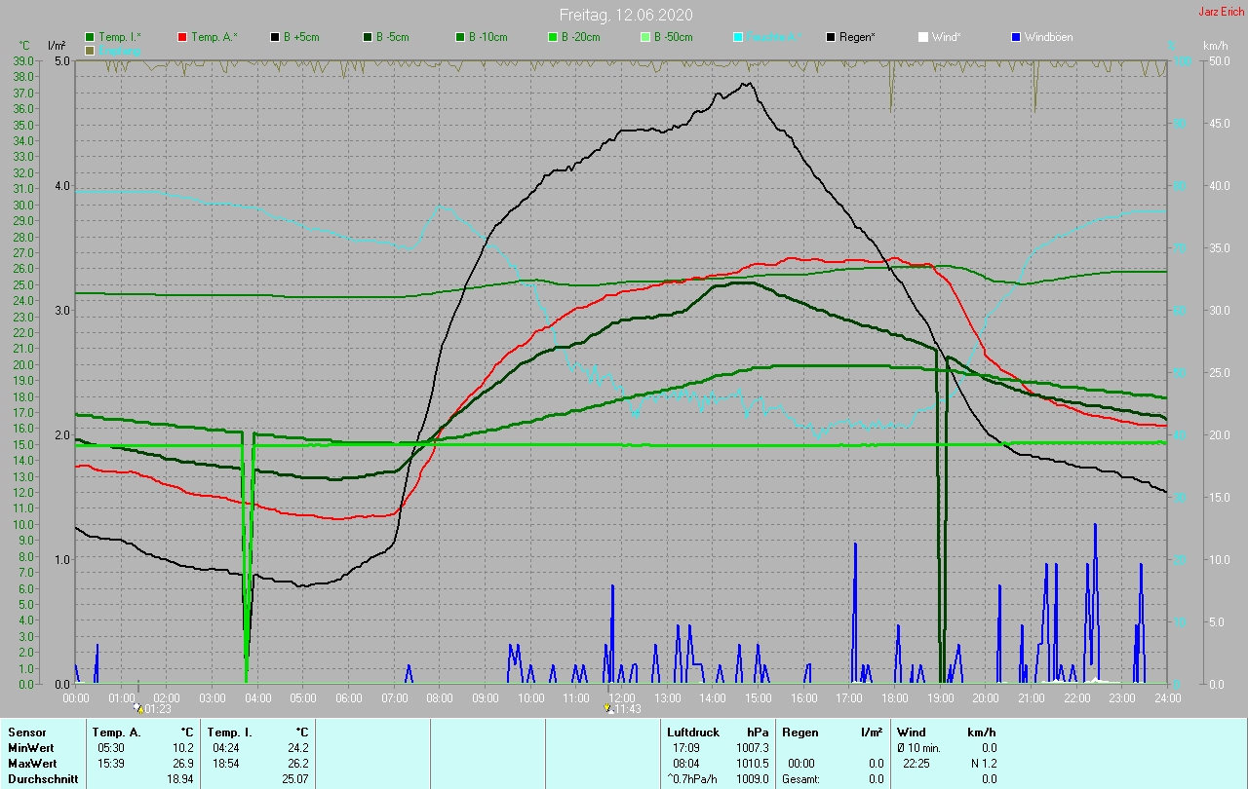The image size is (1248, 789).
Task: Select the B -10cm legend square
Action: 461,37
